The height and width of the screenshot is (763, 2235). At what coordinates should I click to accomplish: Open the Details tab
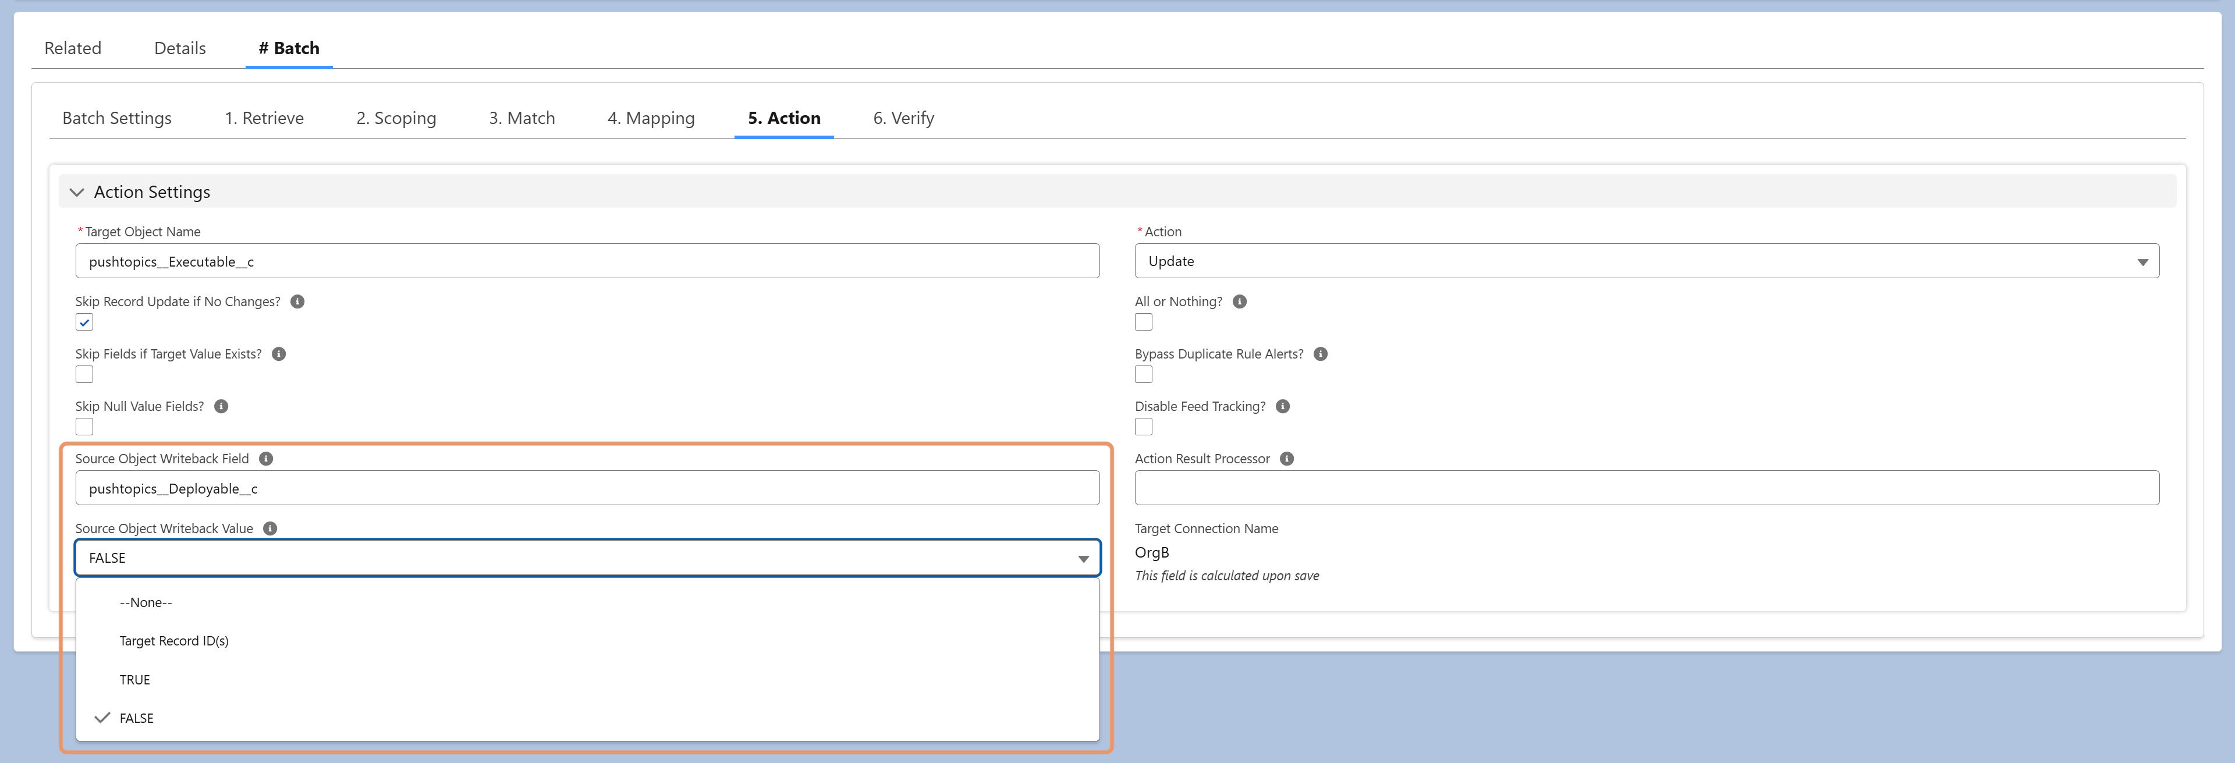(x=180, y=49)
